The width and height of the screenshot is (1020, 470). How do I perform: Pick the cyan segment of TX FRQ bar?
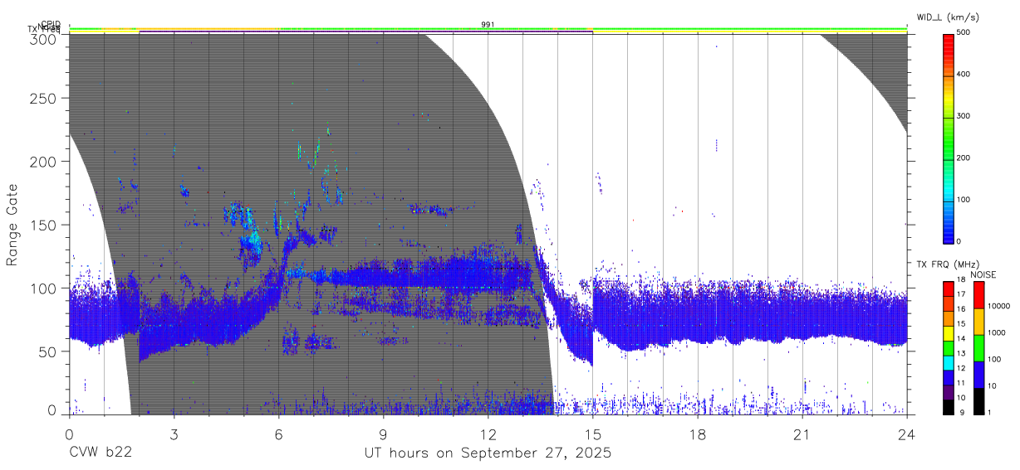[948, 363]
